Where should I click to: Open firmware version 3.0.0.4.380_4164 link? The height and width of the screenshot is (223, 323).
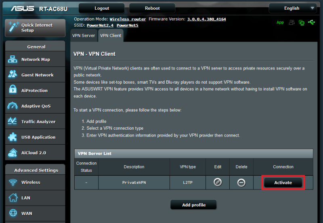click(x=206, y=19)
